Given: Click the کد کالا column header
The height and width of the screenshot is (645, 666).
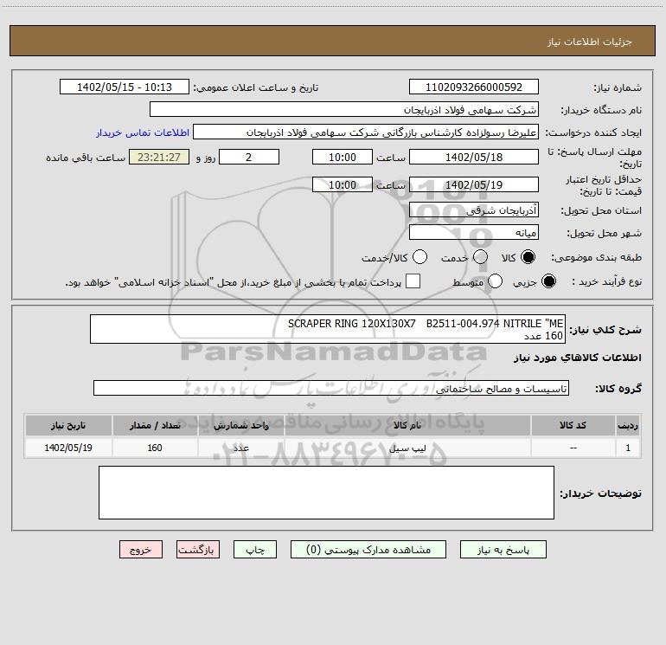Looking at the screenshot, I should coord(573,425).
